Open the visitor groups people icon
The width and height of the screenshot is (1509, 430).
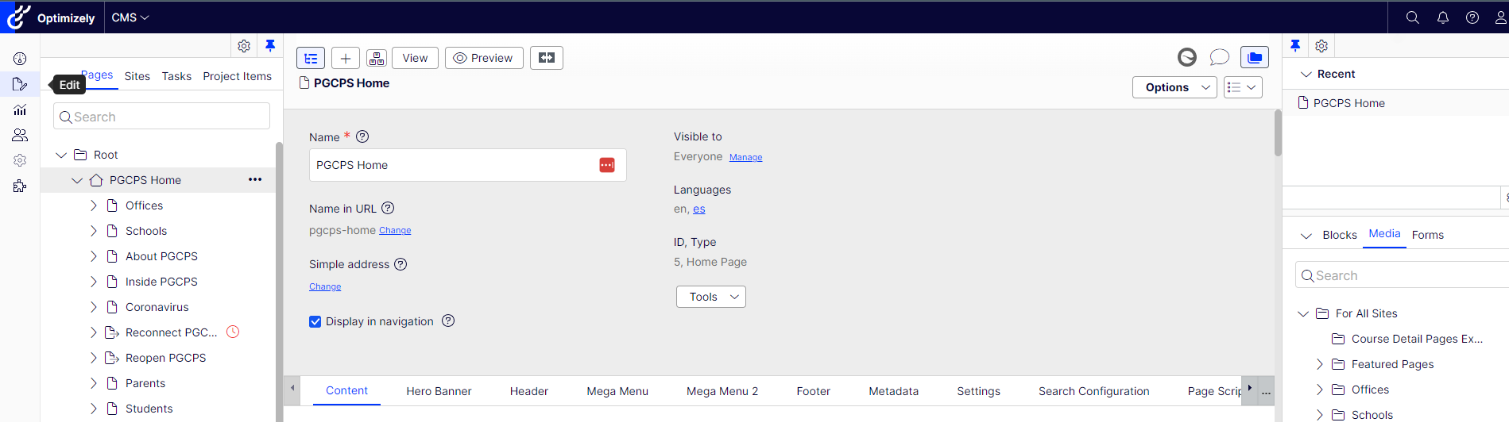pos(20,135)
